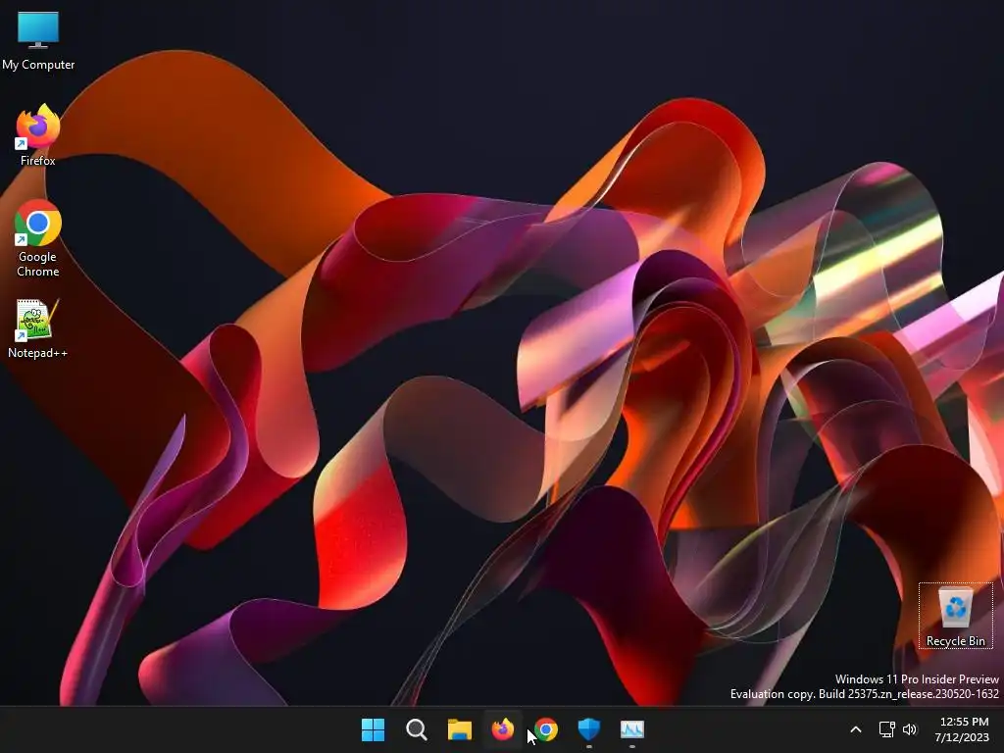1004x753 pixels.
Task: Click the 12:55 PM clock
Action: click(965, 722)
